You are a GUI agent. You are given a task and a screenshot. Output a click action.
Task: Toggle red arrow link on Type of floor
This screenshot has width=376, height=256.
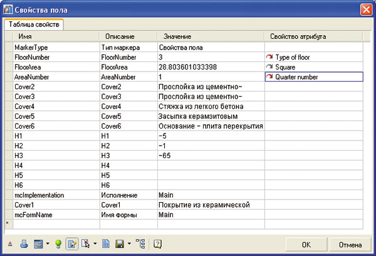click(x=270, y=57)
